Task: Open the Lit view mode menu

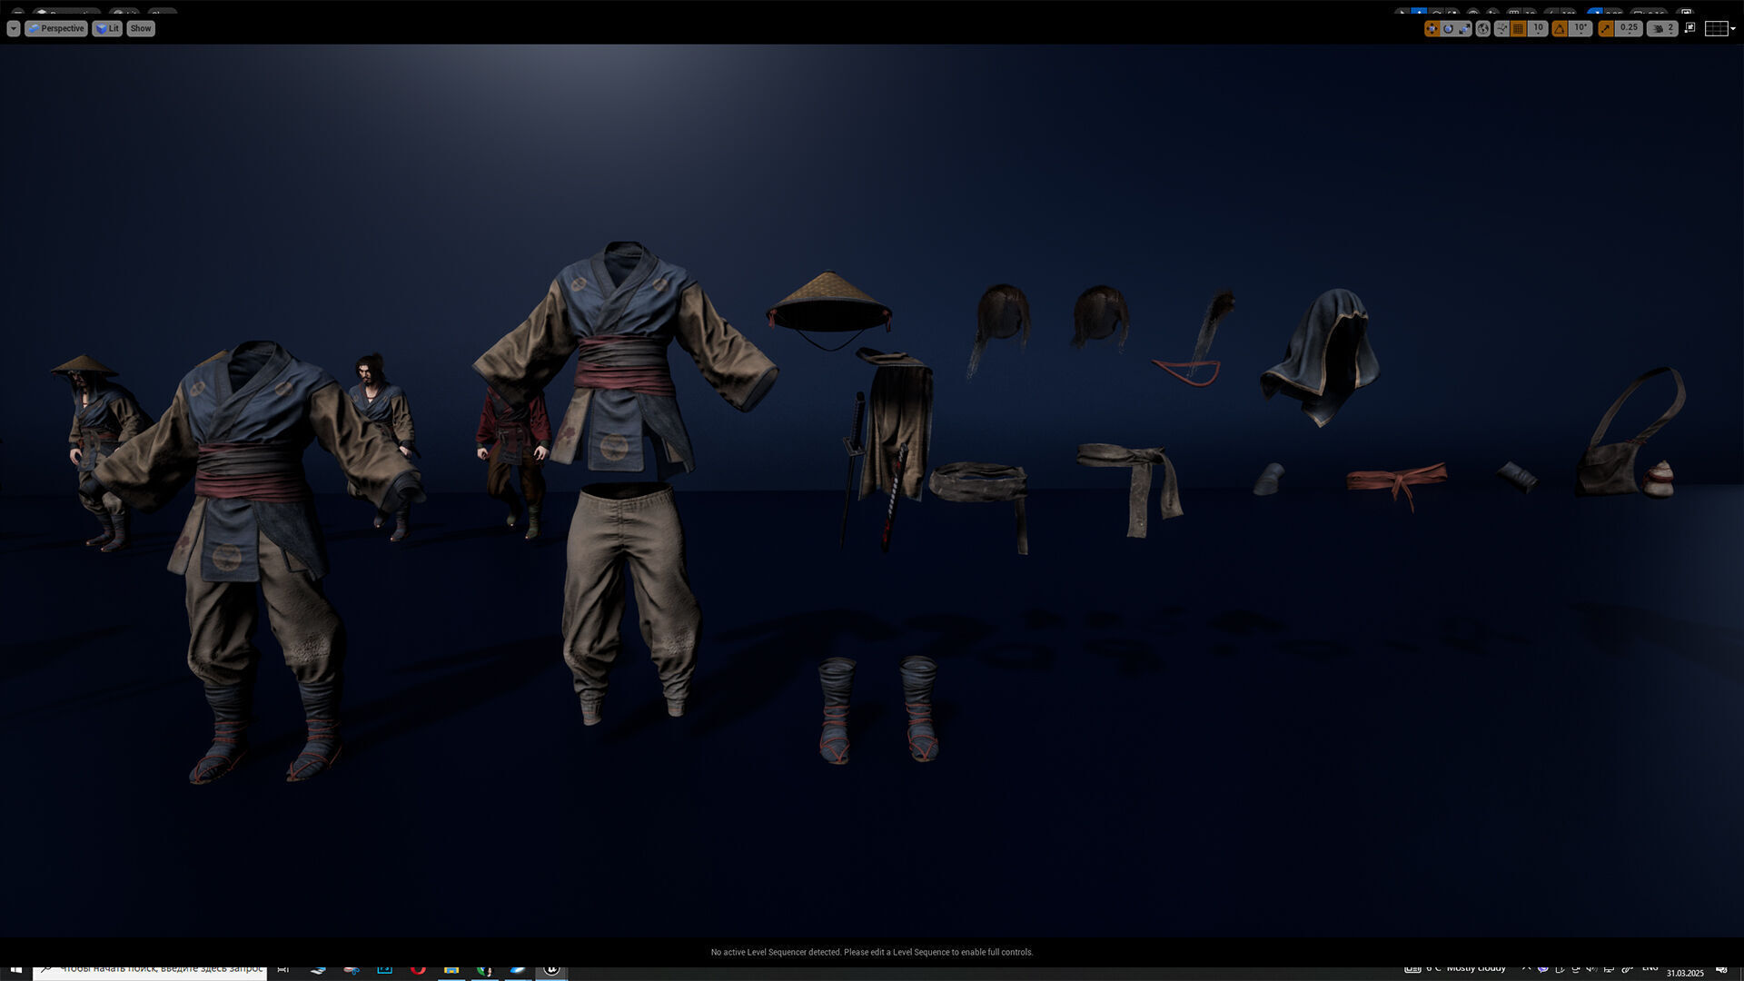Action: 107,29
